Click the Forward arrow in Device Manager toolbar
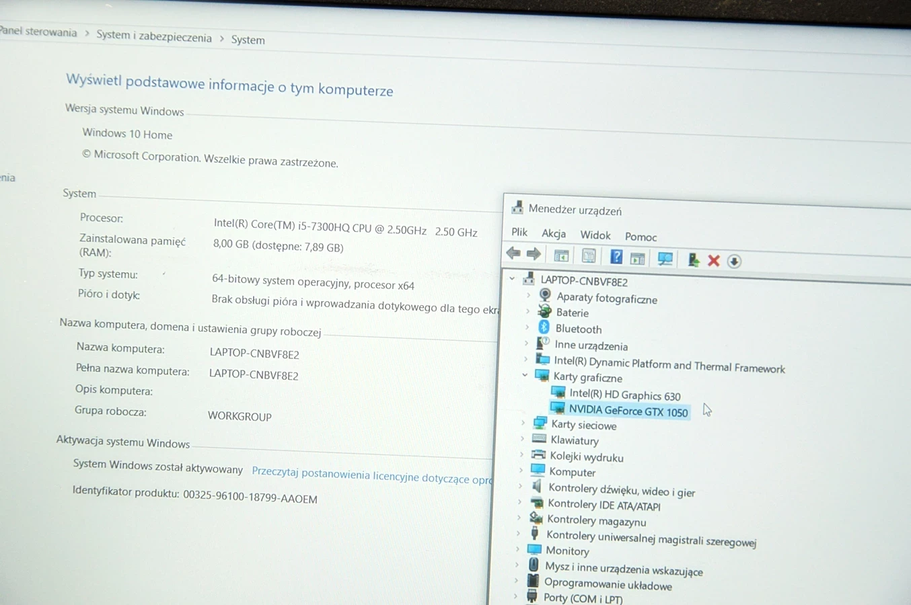911x605 pixels. tap(534, 254)
